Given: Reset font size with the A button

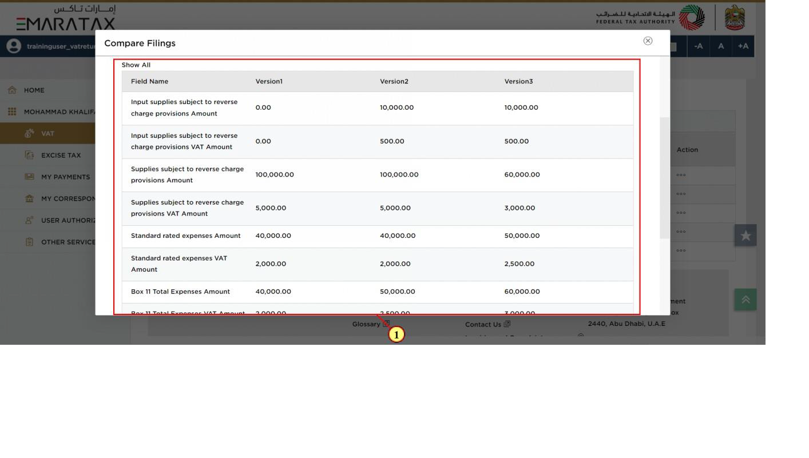Looking at the screenshot, I should coord(721,46).
